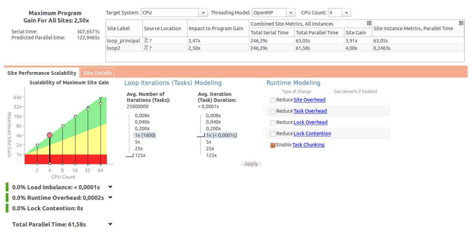
Task: Expand the Load Imbalance details chevron
Action: pos(110,187)
